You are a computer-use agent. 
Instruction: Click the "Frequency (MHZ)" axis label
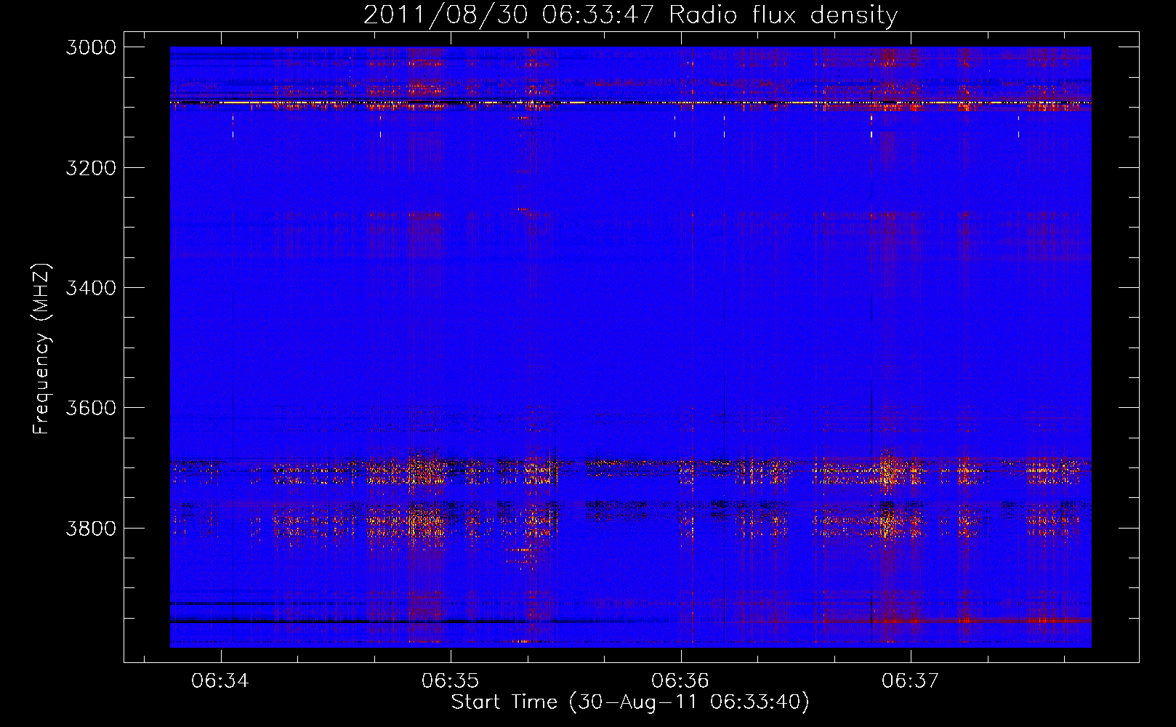[42, 348]
